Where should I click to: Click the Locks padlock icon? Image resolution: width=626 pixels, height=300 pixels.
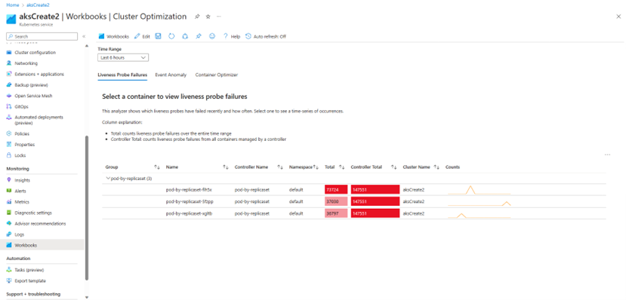(x=9, y=155)
